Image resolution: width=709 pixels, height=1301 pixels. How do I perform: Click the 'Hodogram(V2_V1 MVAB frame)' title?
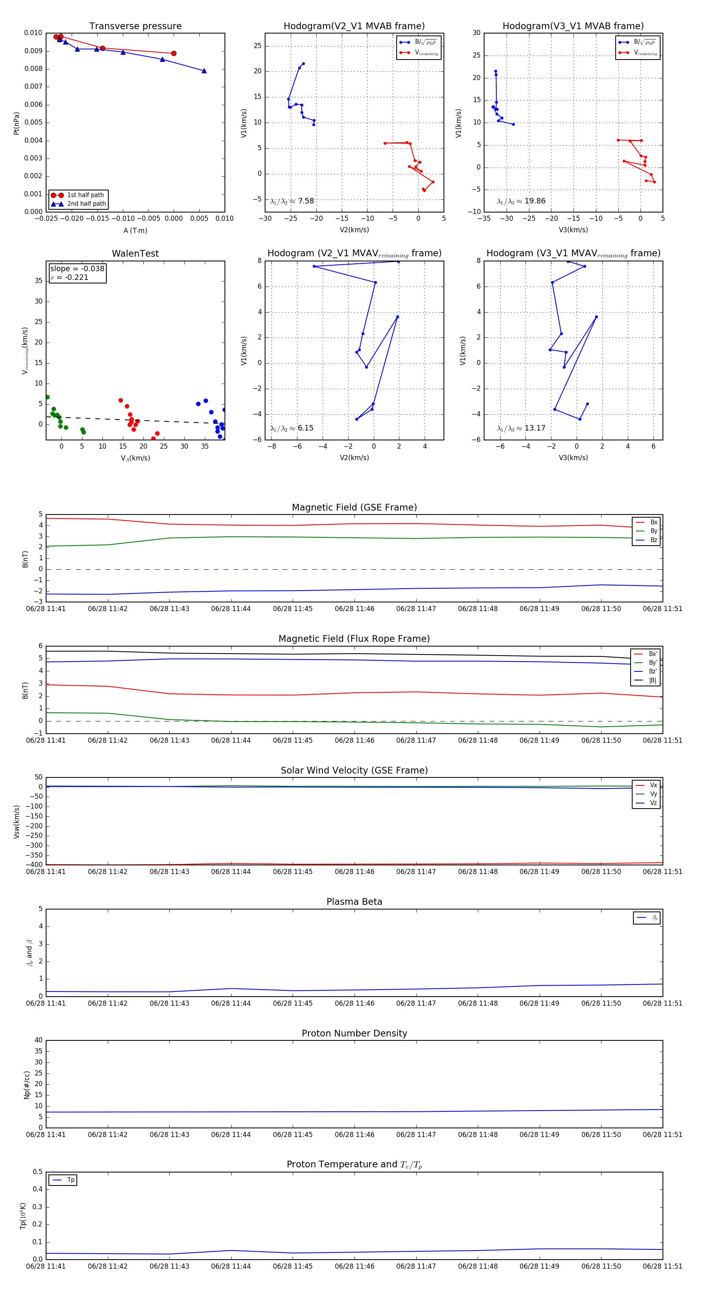tap(354, 26)
